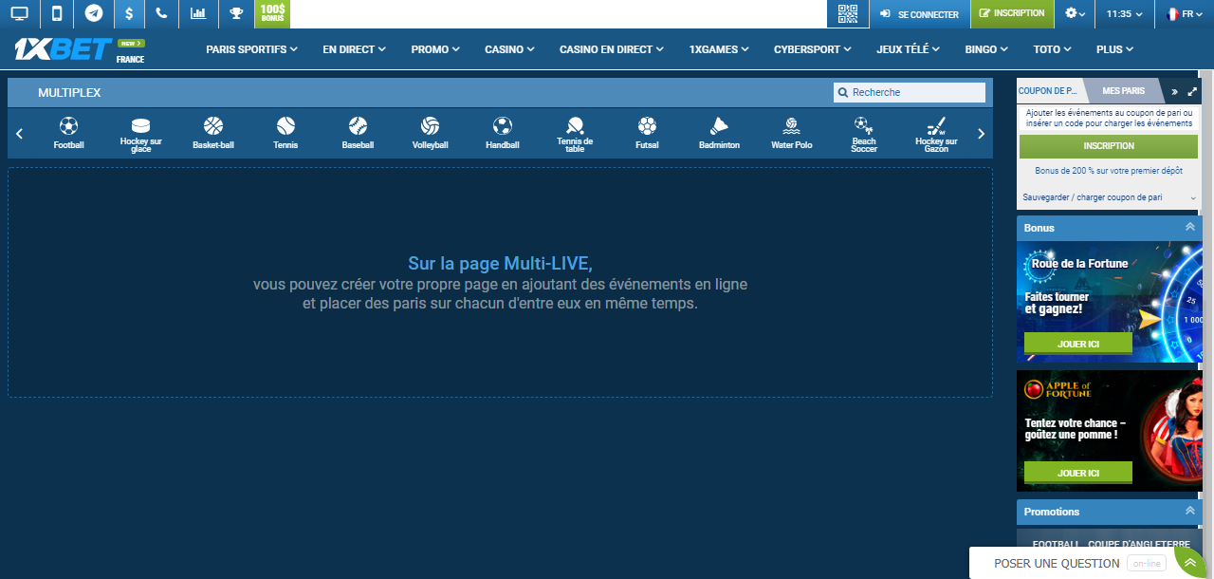Open the desktop application monitor icon

point(19,14)
